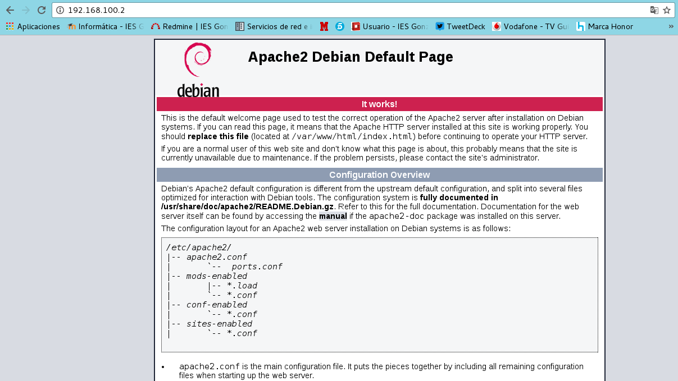Click the /usr/share/doc/apache2/README.Debian.gz text
This screenshot has height=381, width=678.
(248, 207)
